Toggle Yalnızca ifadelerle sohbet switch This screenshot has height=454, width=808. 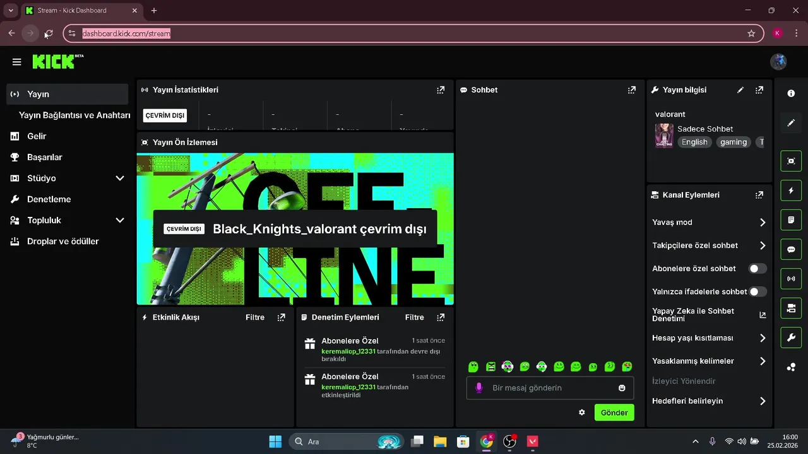pos(757,291)
